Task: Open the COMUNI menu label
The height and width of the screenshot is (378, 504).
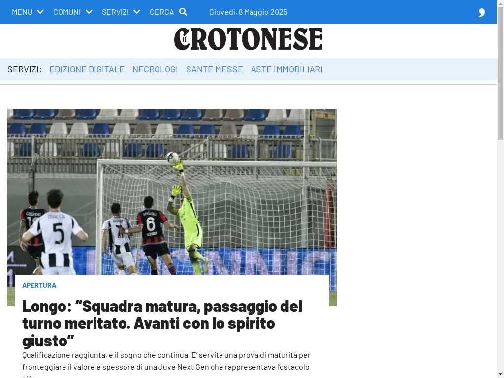Action: coord(67,12)
